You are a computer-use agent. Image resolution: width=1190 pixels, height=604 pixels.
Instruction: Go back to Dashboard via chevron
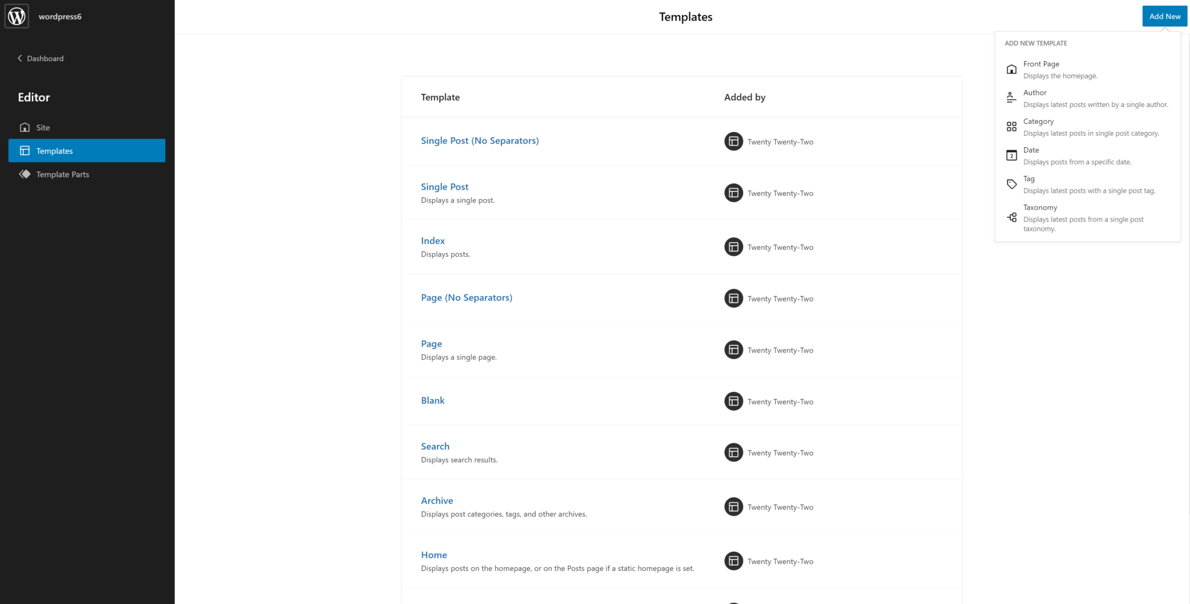pos(20,58)
